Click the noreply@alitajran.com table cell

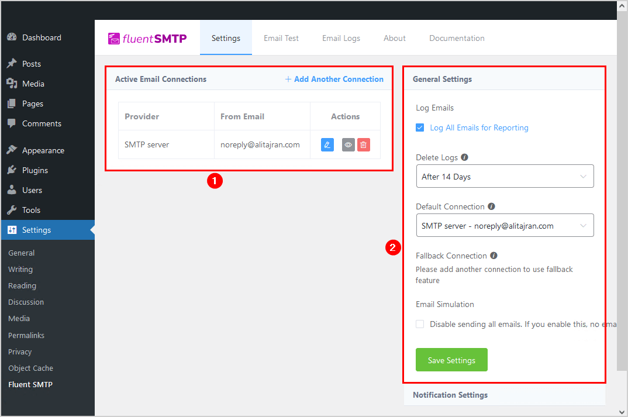point(262,144)
